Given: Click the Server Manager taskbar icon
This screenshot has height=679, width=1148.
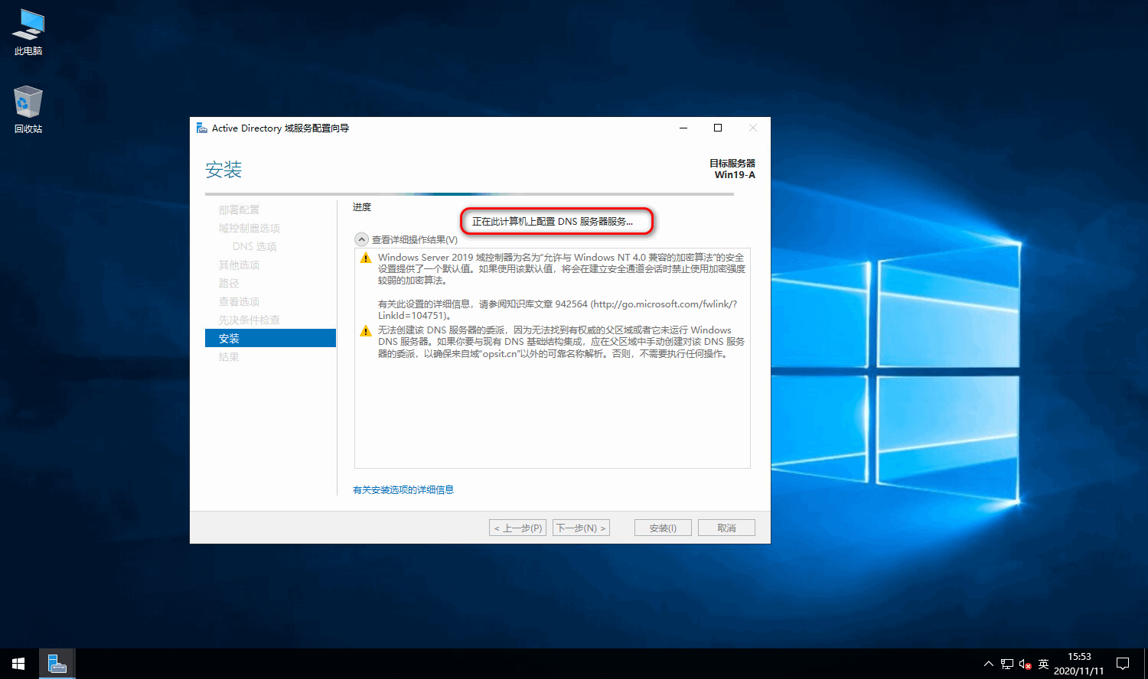Looking at the screenshot, I should (57, 664).
